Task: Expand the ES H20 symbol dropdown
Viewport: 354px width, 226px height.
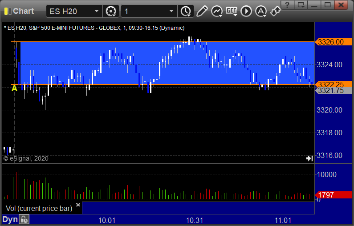Action: tap(97, 11)
